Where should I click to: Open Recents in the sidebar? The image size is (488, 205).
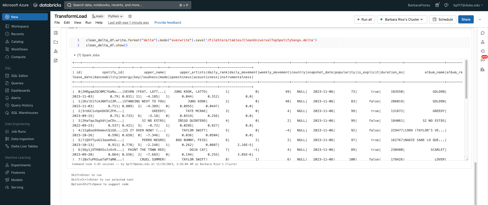pos(18,34)
